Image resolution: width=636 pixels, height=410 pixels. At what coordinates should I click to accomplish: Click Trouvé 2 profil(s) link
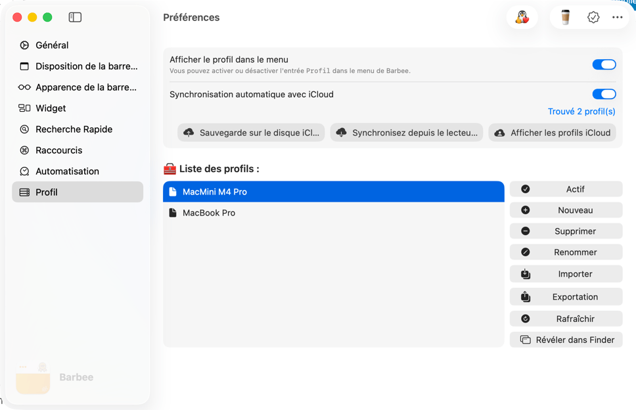click(581, 111)
